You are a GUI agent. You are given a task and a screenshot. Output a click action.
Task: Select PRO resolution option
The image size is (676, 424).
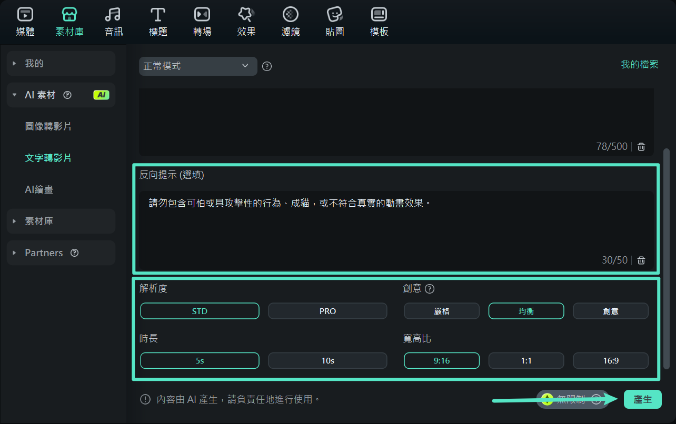327,311
